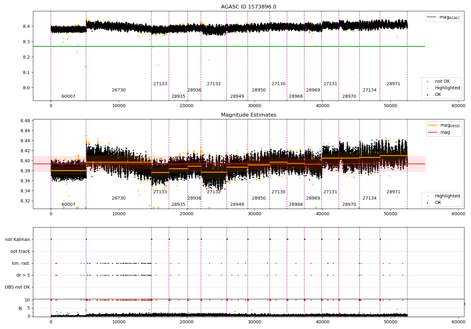Screen dimensions: 471x329
Task: Click obsid label 27130 in the top plot
Action: pos(279,84)
